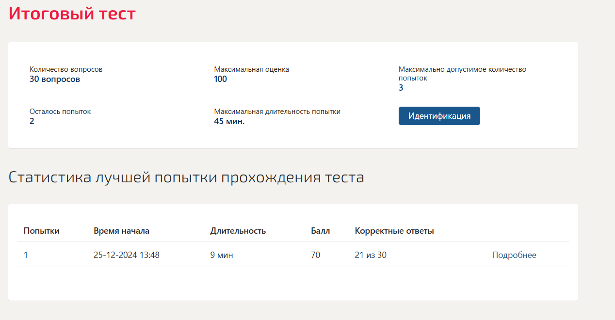Select the Время начала column header

(121, 231)
